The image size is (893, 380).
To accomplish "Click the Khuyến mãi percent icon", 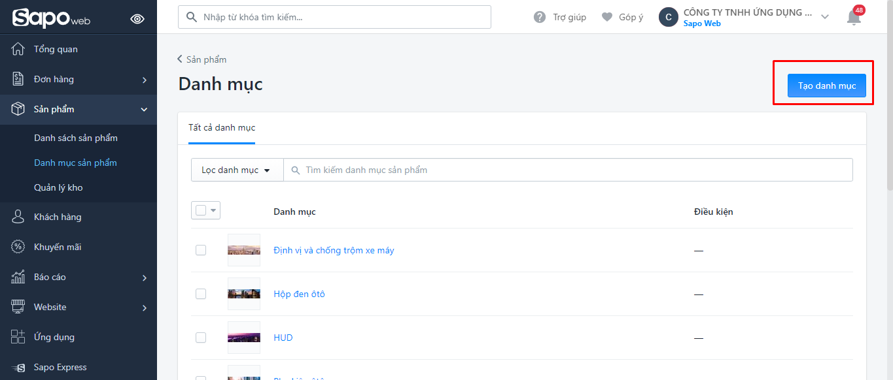I will 18,247.
